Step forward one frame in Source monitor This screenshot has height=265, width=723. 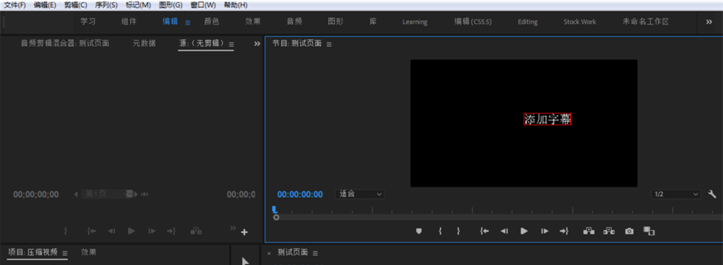coord(152,231)
